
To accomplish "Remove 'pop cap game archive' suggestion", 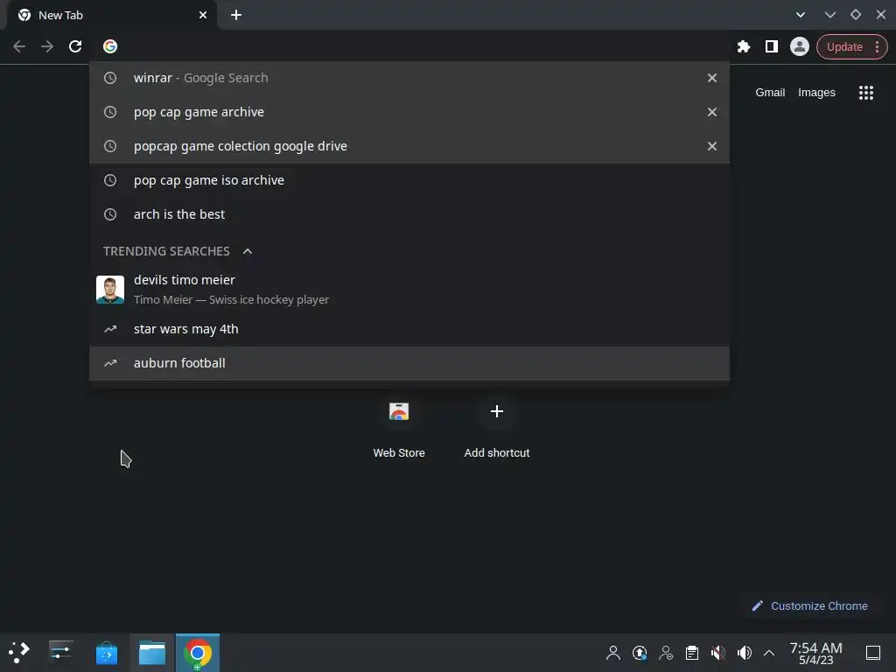I will click(x=712, y=112).
